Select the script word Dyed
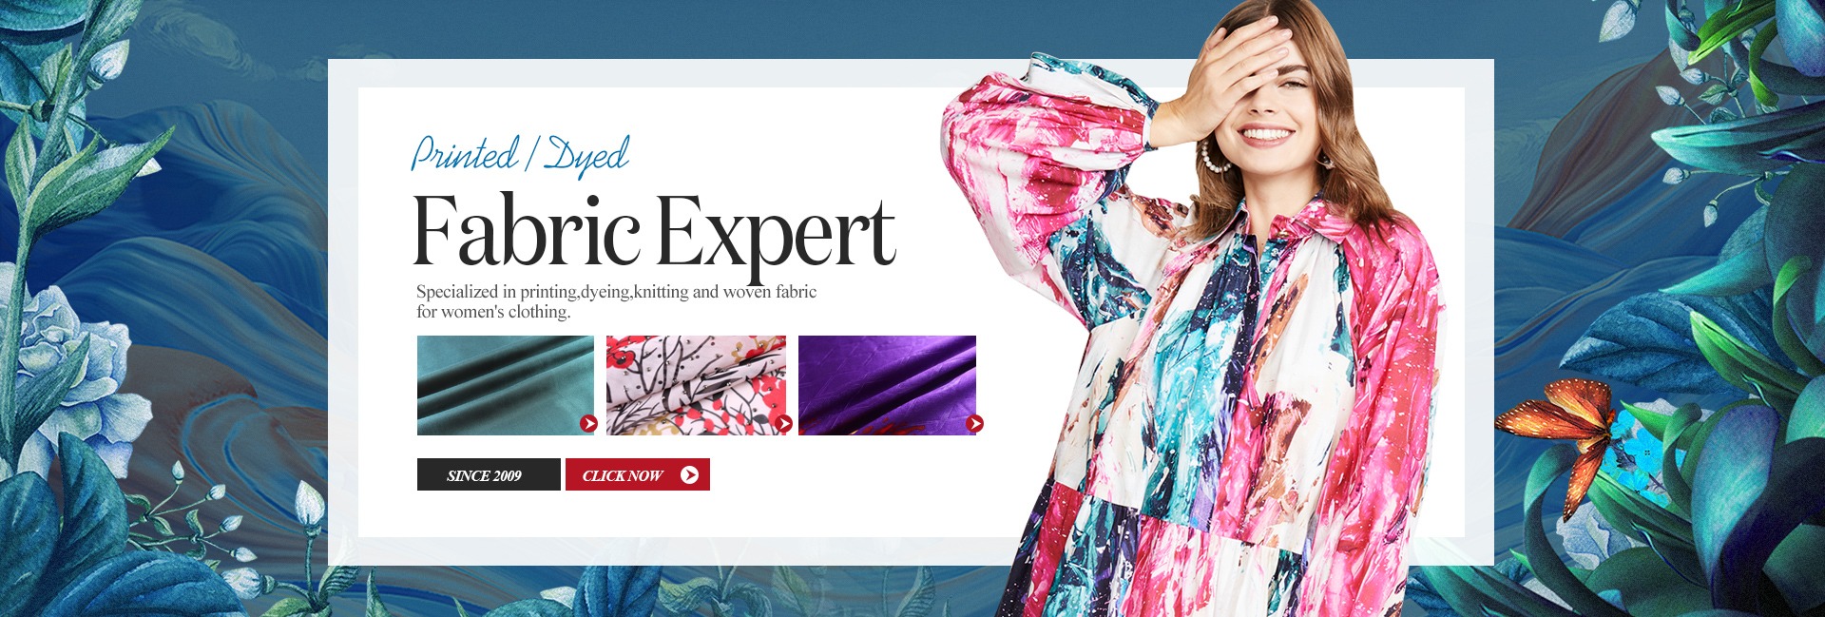 click(586, 157)
